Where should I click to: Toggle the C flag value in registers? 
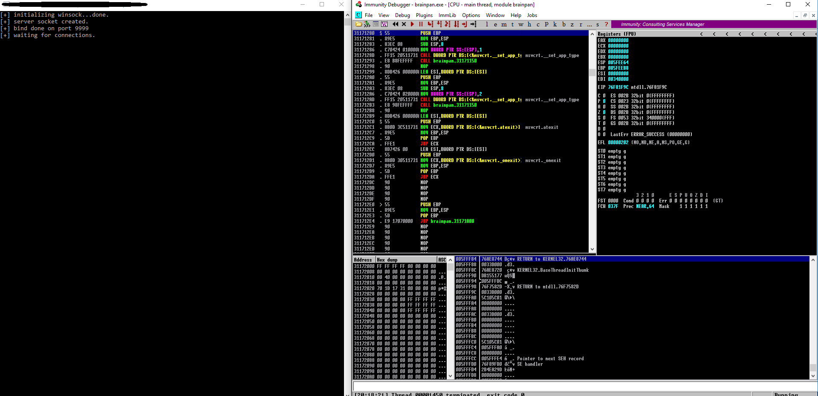(604, 96)
